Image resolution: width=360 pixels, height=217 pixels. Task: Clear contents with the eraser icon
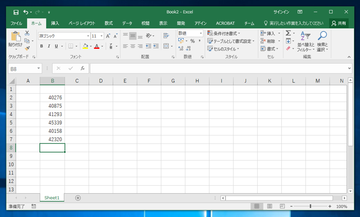288,48
